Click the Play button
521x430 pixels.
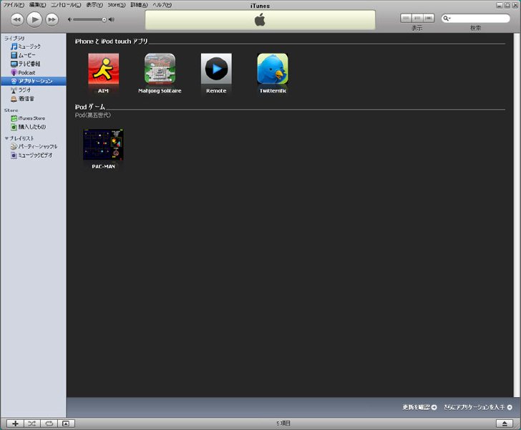(34, 19)
